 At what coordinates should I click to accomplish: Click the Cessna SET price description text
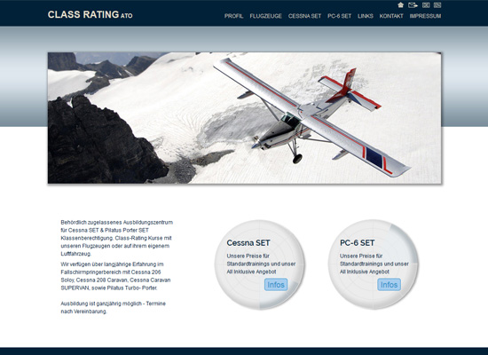[261, 264]
